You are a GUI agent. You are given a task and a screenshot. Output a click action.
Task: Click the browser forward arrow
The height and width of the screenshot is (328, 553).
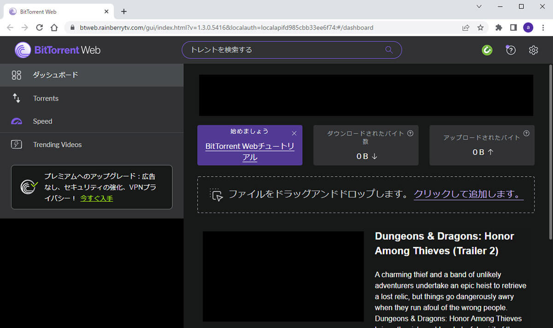(x=25, y=28)
